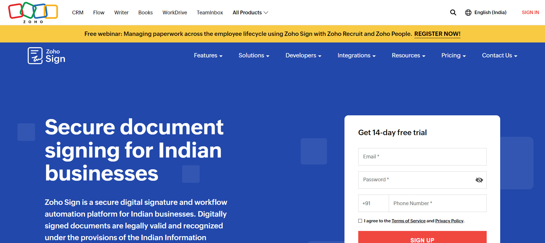Click the globe language icon

(x=468, y=13)
